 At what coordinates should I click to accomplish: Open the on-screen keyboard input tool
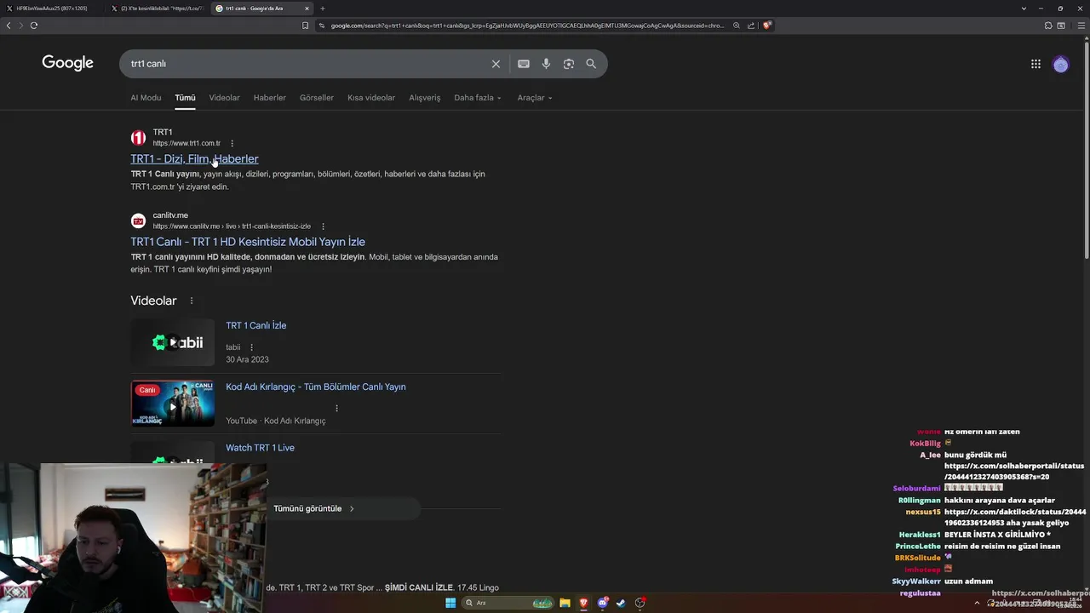[x=524, y=64]
